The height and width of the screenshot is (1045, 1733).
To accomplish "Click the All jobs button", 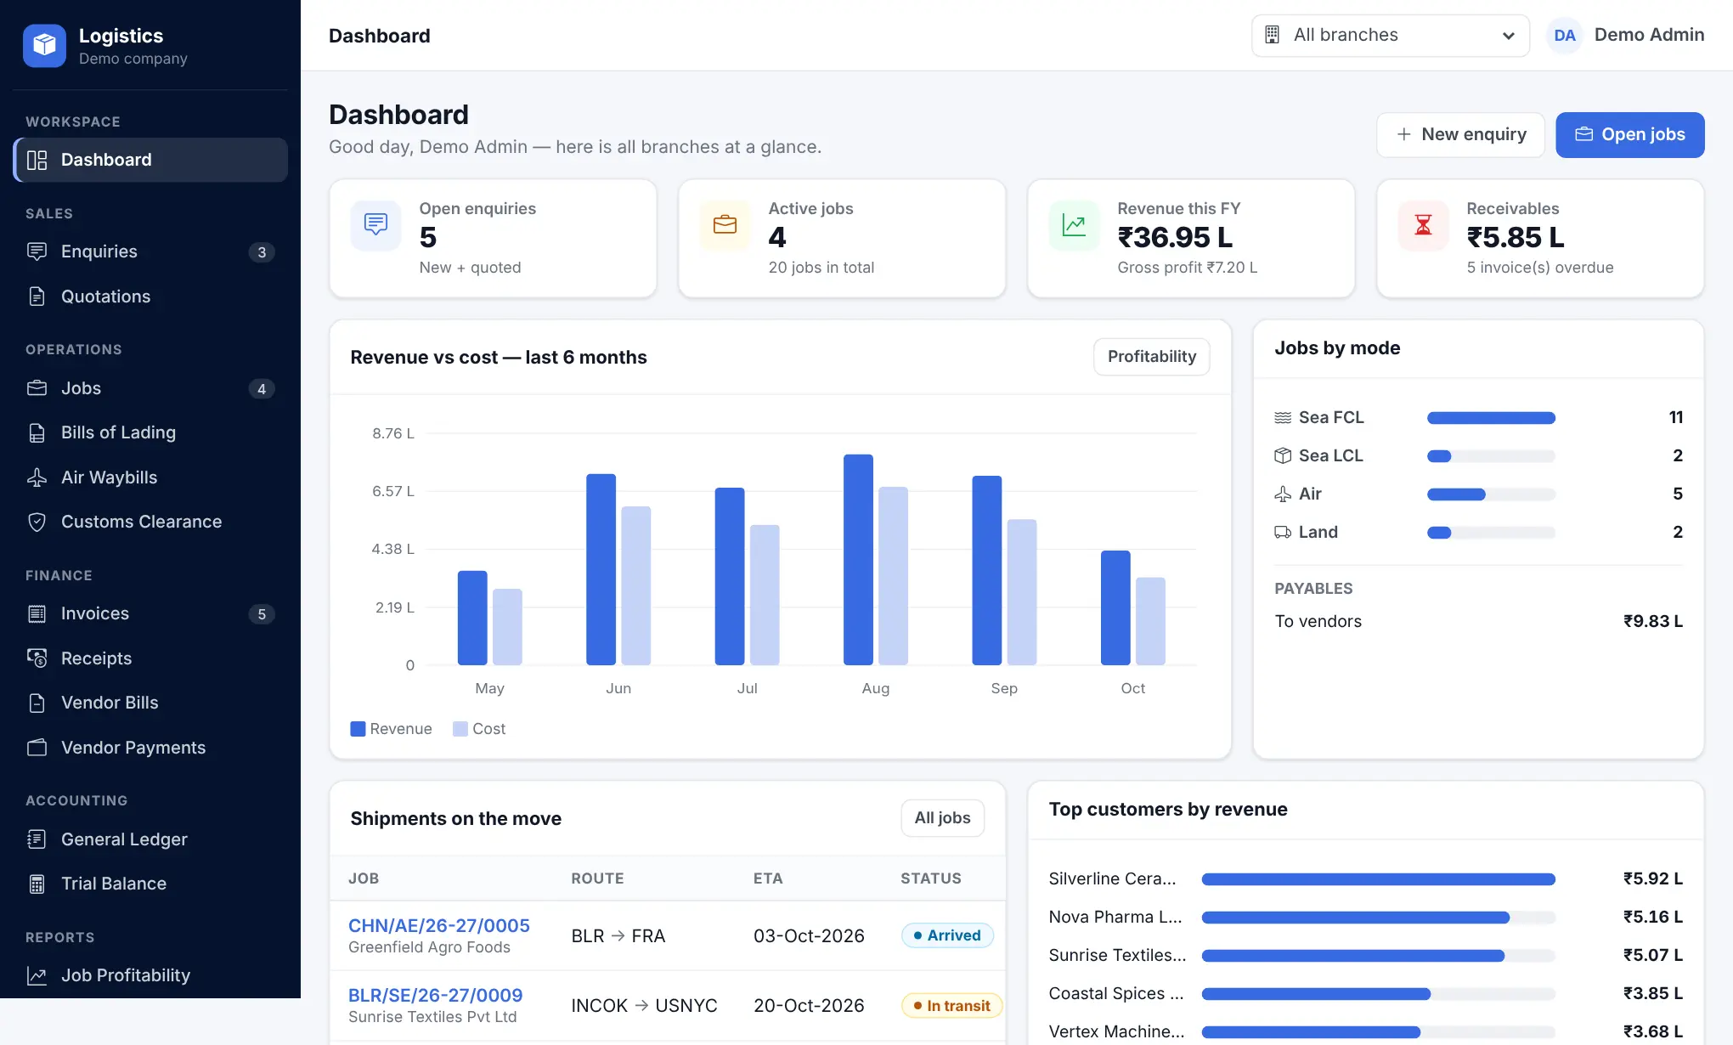I will tap(942, 818).
